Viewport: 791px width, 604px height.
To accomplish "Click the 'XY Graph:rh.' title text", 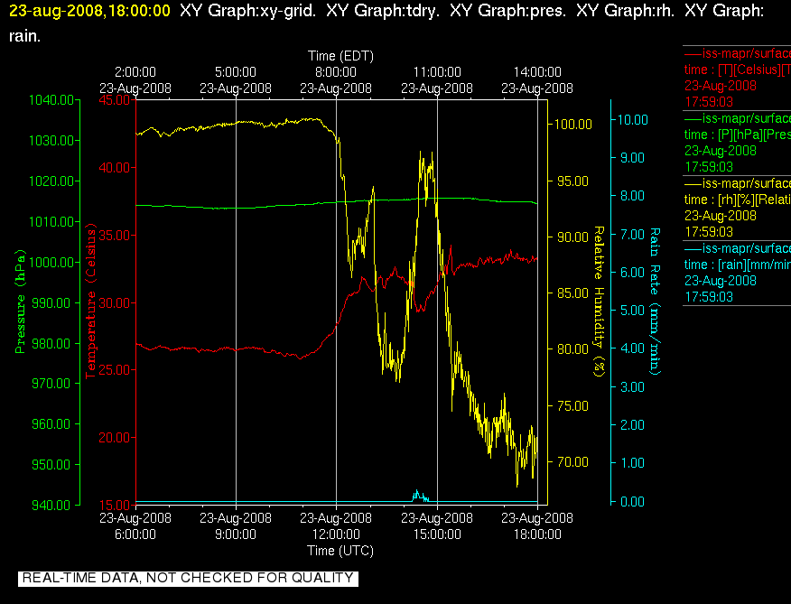I will pos(625,11).
